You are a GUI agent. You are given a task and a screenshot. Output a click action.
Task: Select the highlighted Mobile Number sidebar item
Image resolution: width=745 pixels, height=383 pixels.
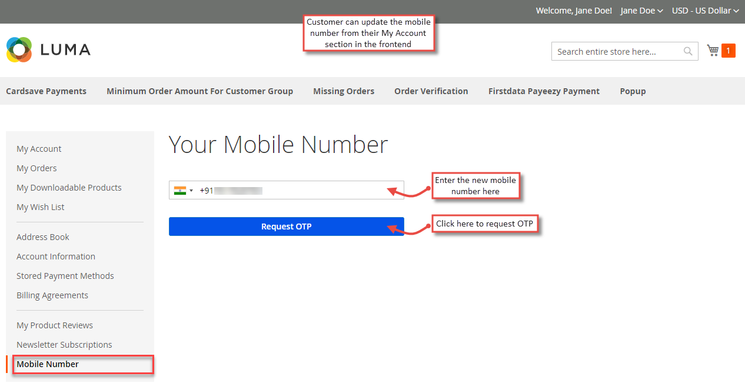(x=47, y=364)
